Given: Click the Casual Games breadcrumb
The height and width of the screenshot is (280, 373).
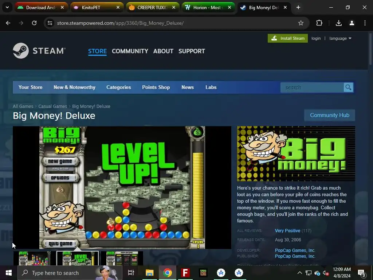Looking at the screenshot, I should [52, 106].
